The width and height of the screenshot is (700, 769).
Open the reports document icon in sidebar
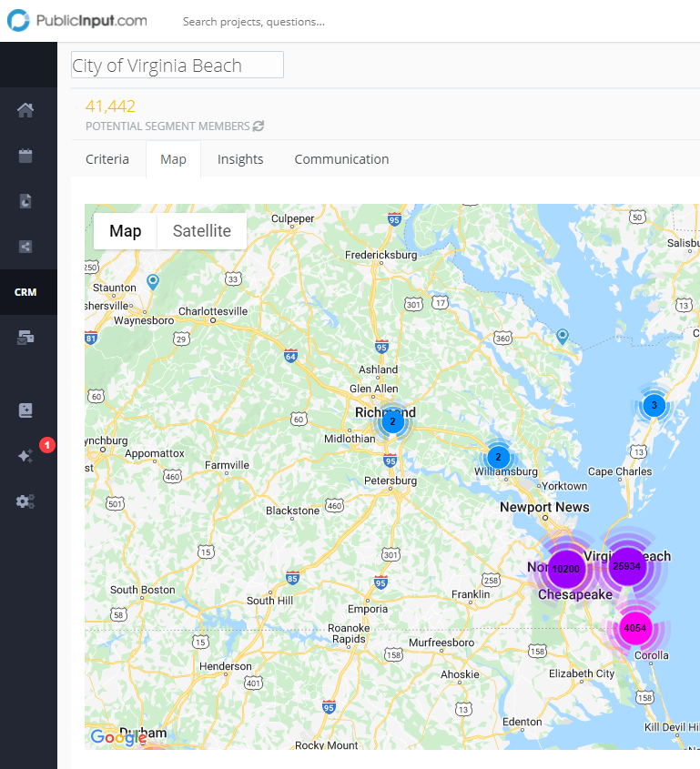[x=25, y=201]
